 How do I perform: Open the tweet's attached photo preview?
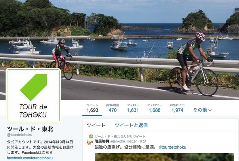(164, 157)
